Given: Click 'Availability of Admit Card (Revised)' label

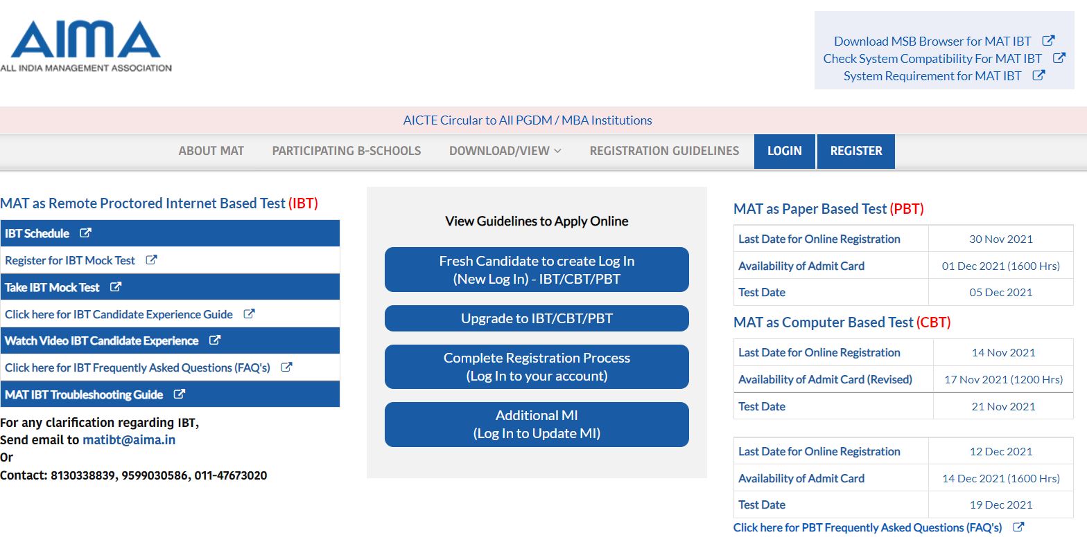Looking at the screenshot, I should [825, 379].
